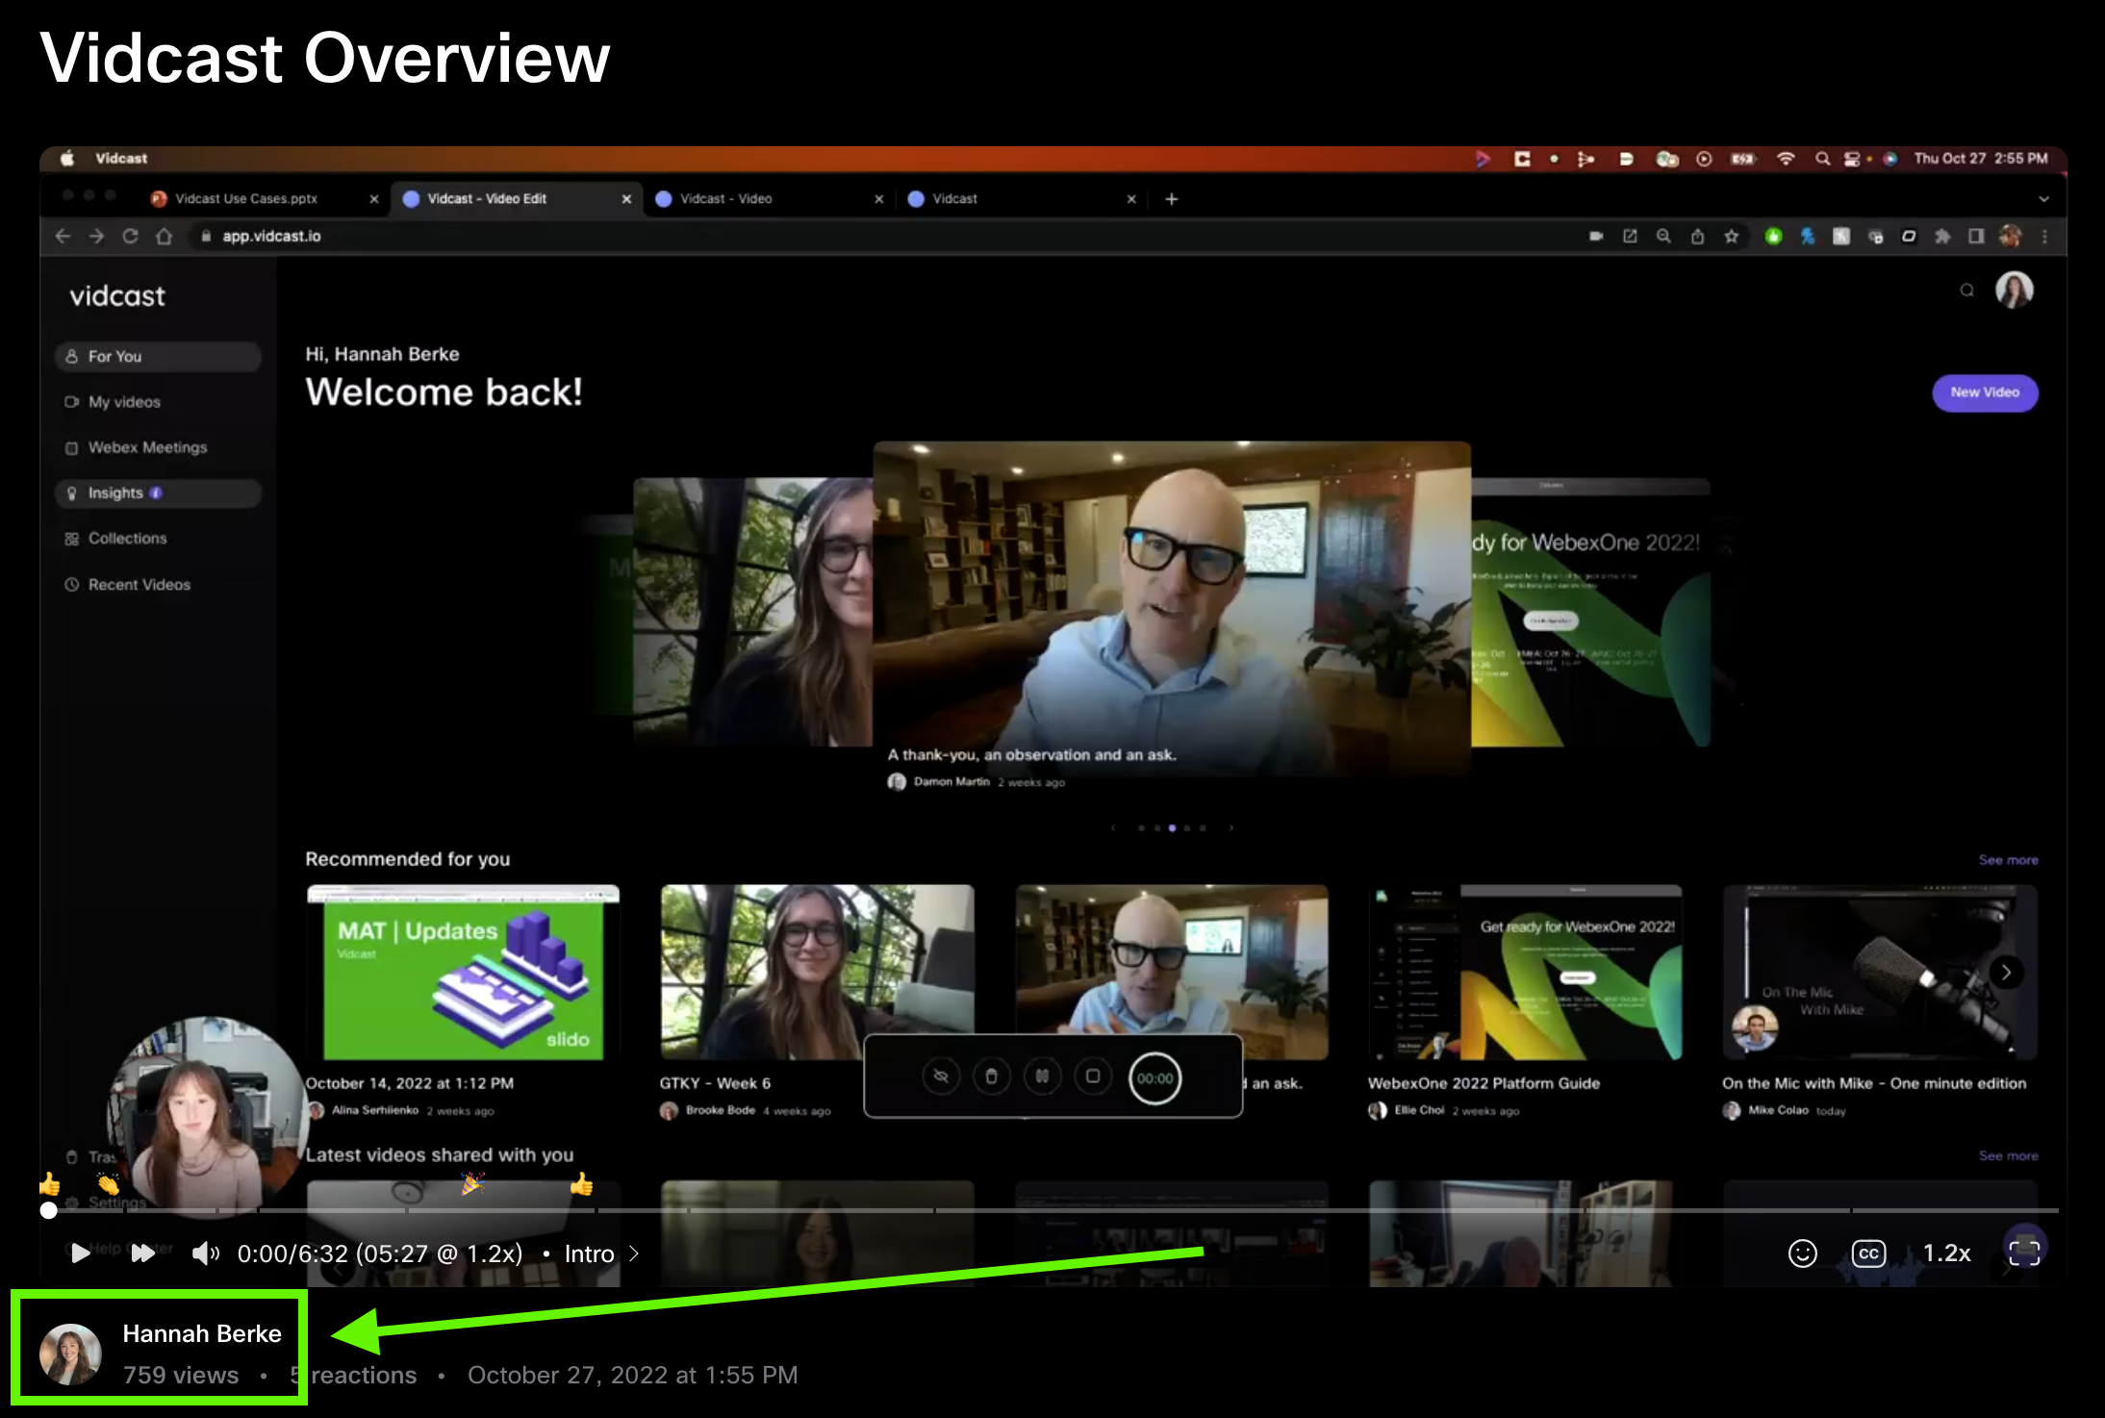
Task: Open the 1.2x playback speed menu
Action: [1946, 1253]
